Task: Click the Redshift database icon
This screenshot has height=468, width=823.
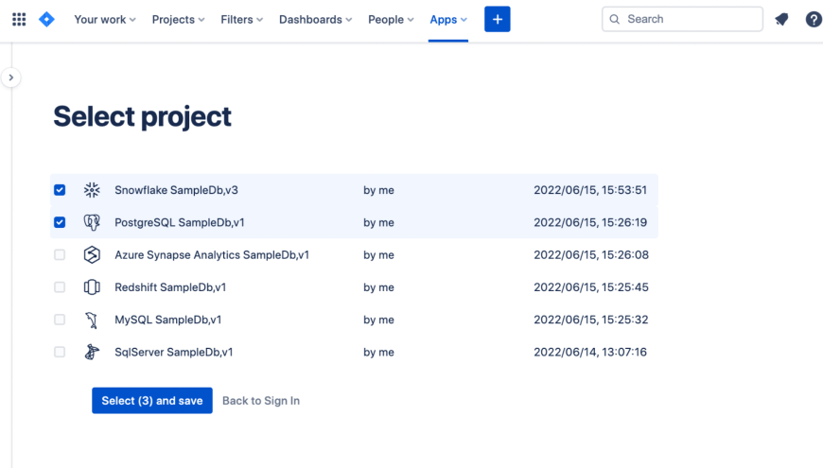Action: click(92, 287)
